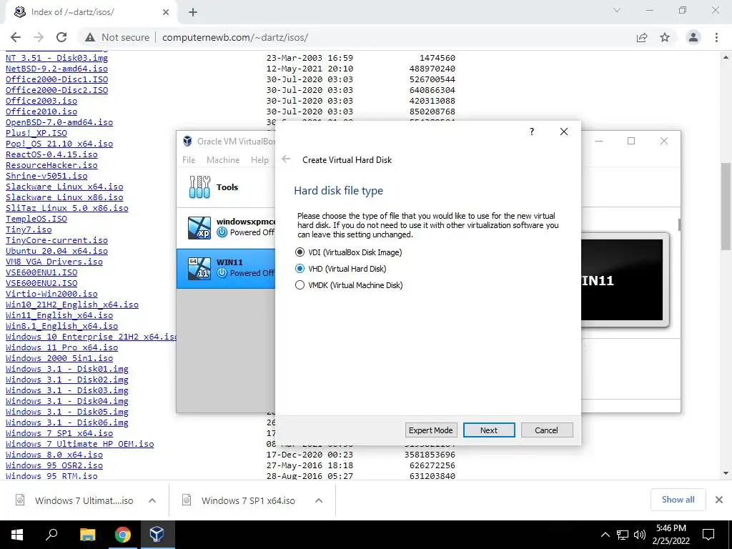
Task: Open File Explorer from taskbar
Action: click(87, 535)
